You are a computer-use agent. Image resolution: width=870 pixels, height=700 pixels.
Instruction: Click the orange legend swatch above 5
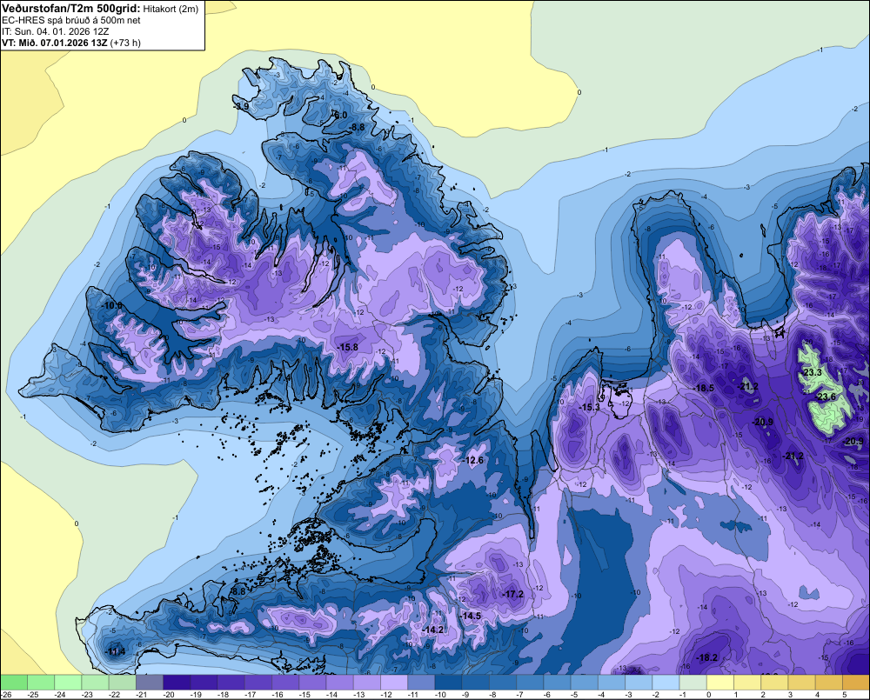857,683
